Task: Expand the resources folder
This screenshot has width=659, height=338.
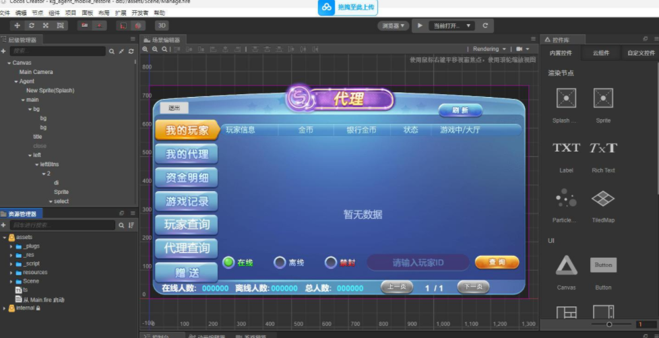Action: (x=11, y=273)
